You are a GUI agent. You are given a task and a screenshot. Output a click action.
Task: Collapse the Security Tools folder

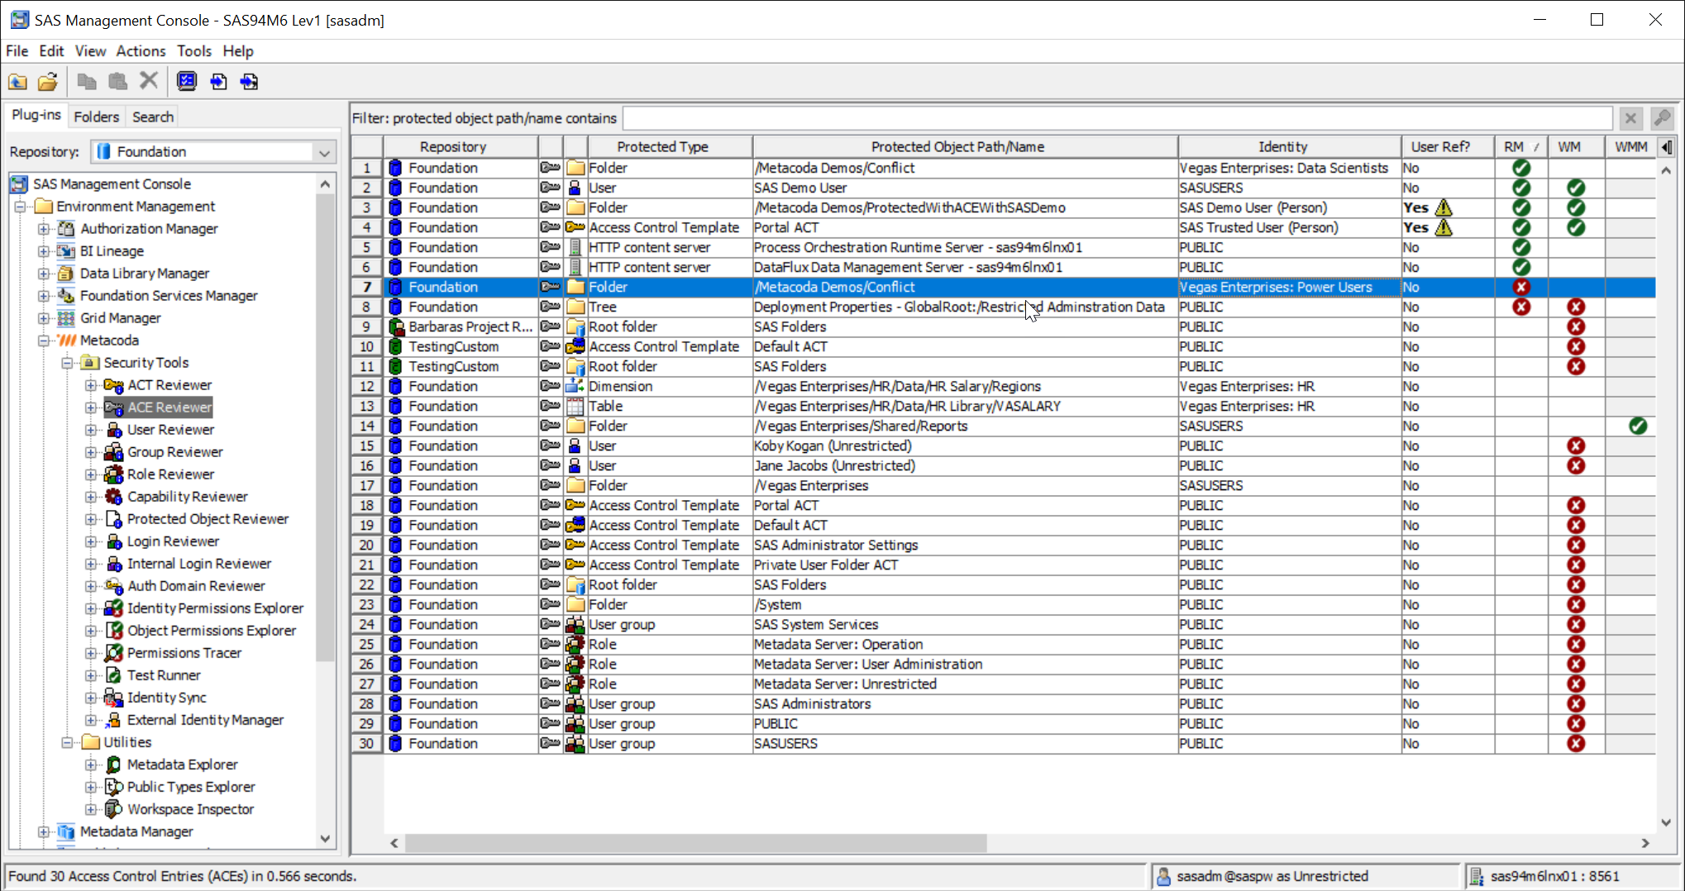pyautogui.click(x=68, y=363)
